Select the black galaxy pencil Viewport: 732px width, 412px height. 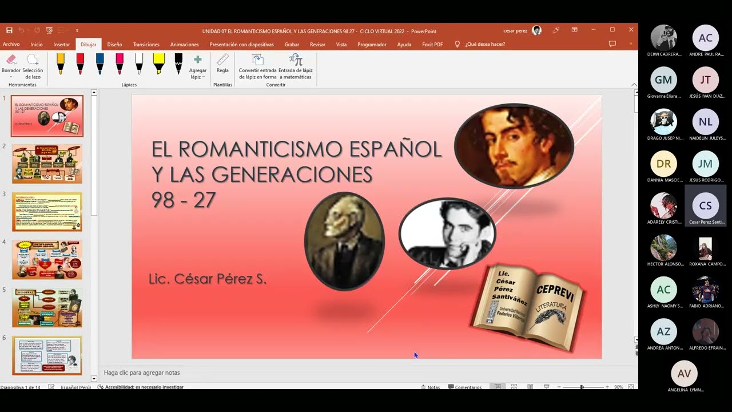[x=178, y=64]
